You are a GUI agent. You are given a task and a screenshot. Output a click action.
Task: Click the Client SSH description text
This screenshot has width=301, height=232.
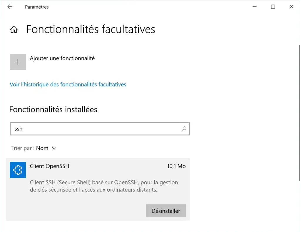point(104,186)
